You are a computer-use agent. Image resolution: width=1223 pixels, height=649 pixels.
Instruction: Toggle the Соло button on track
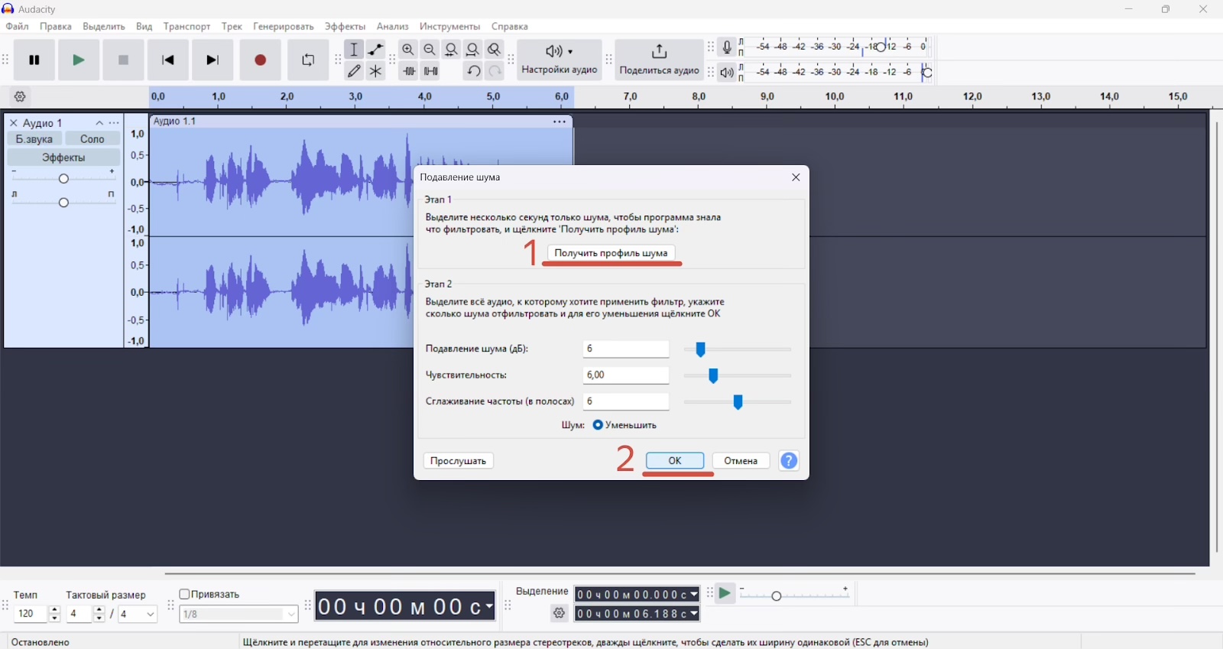click(92, 139)
